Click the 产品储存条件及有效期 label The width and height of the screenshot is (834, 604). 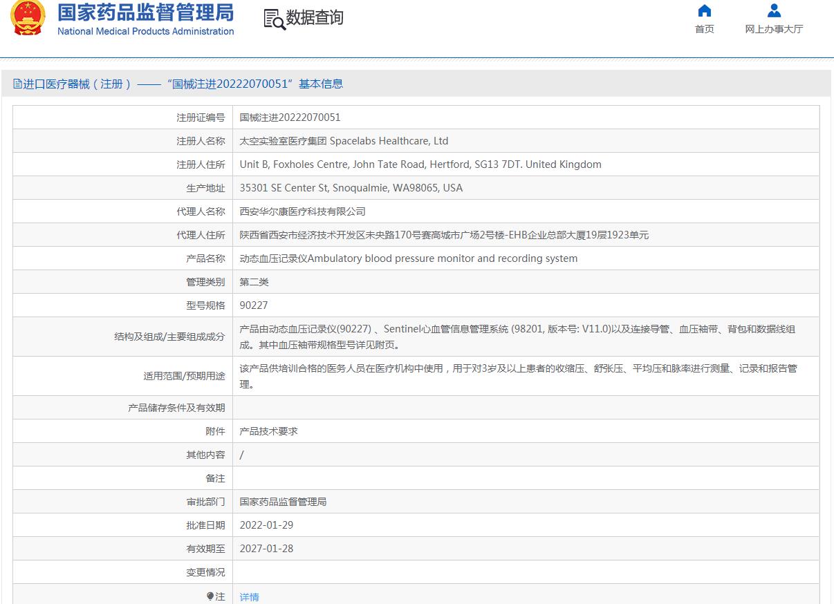point(176,408)
